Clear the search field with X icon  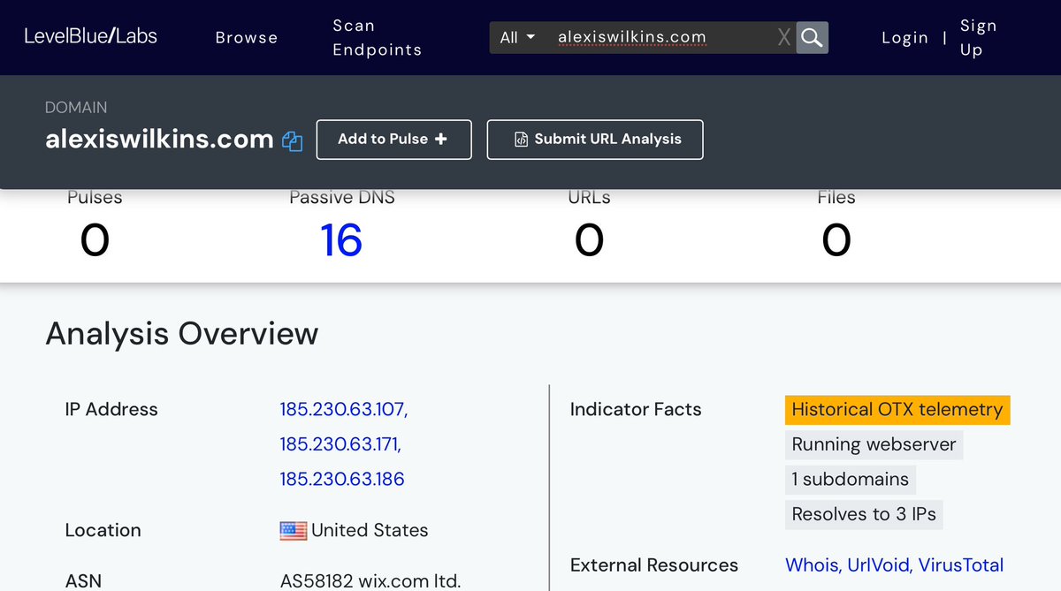pyautogui.click(x=783, y=37)
